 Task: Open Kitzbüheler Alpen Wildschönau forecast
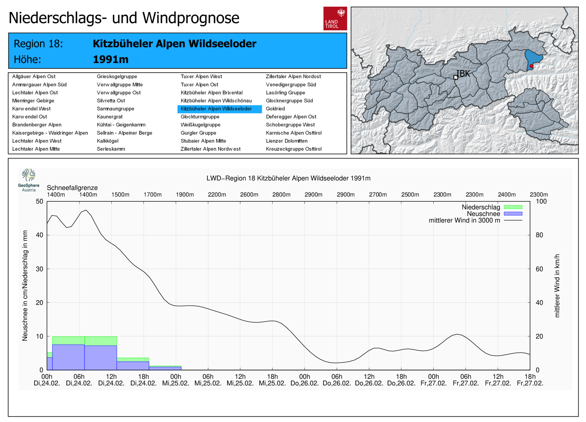tap(216, 101)
